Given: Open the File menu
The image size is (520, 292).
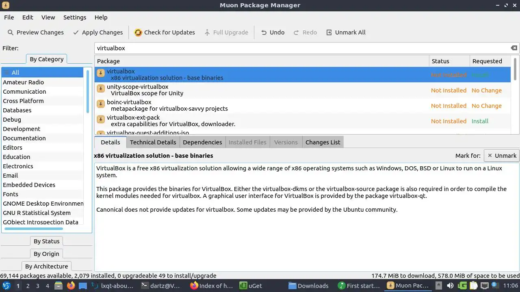Looking at the screenshot, I should (x=9, y=17).
